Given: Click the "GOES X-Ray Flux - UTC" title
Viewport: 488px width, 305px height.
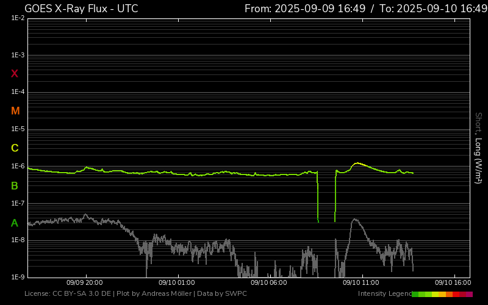Looking at the screenshot, I should tap(81, 9).
